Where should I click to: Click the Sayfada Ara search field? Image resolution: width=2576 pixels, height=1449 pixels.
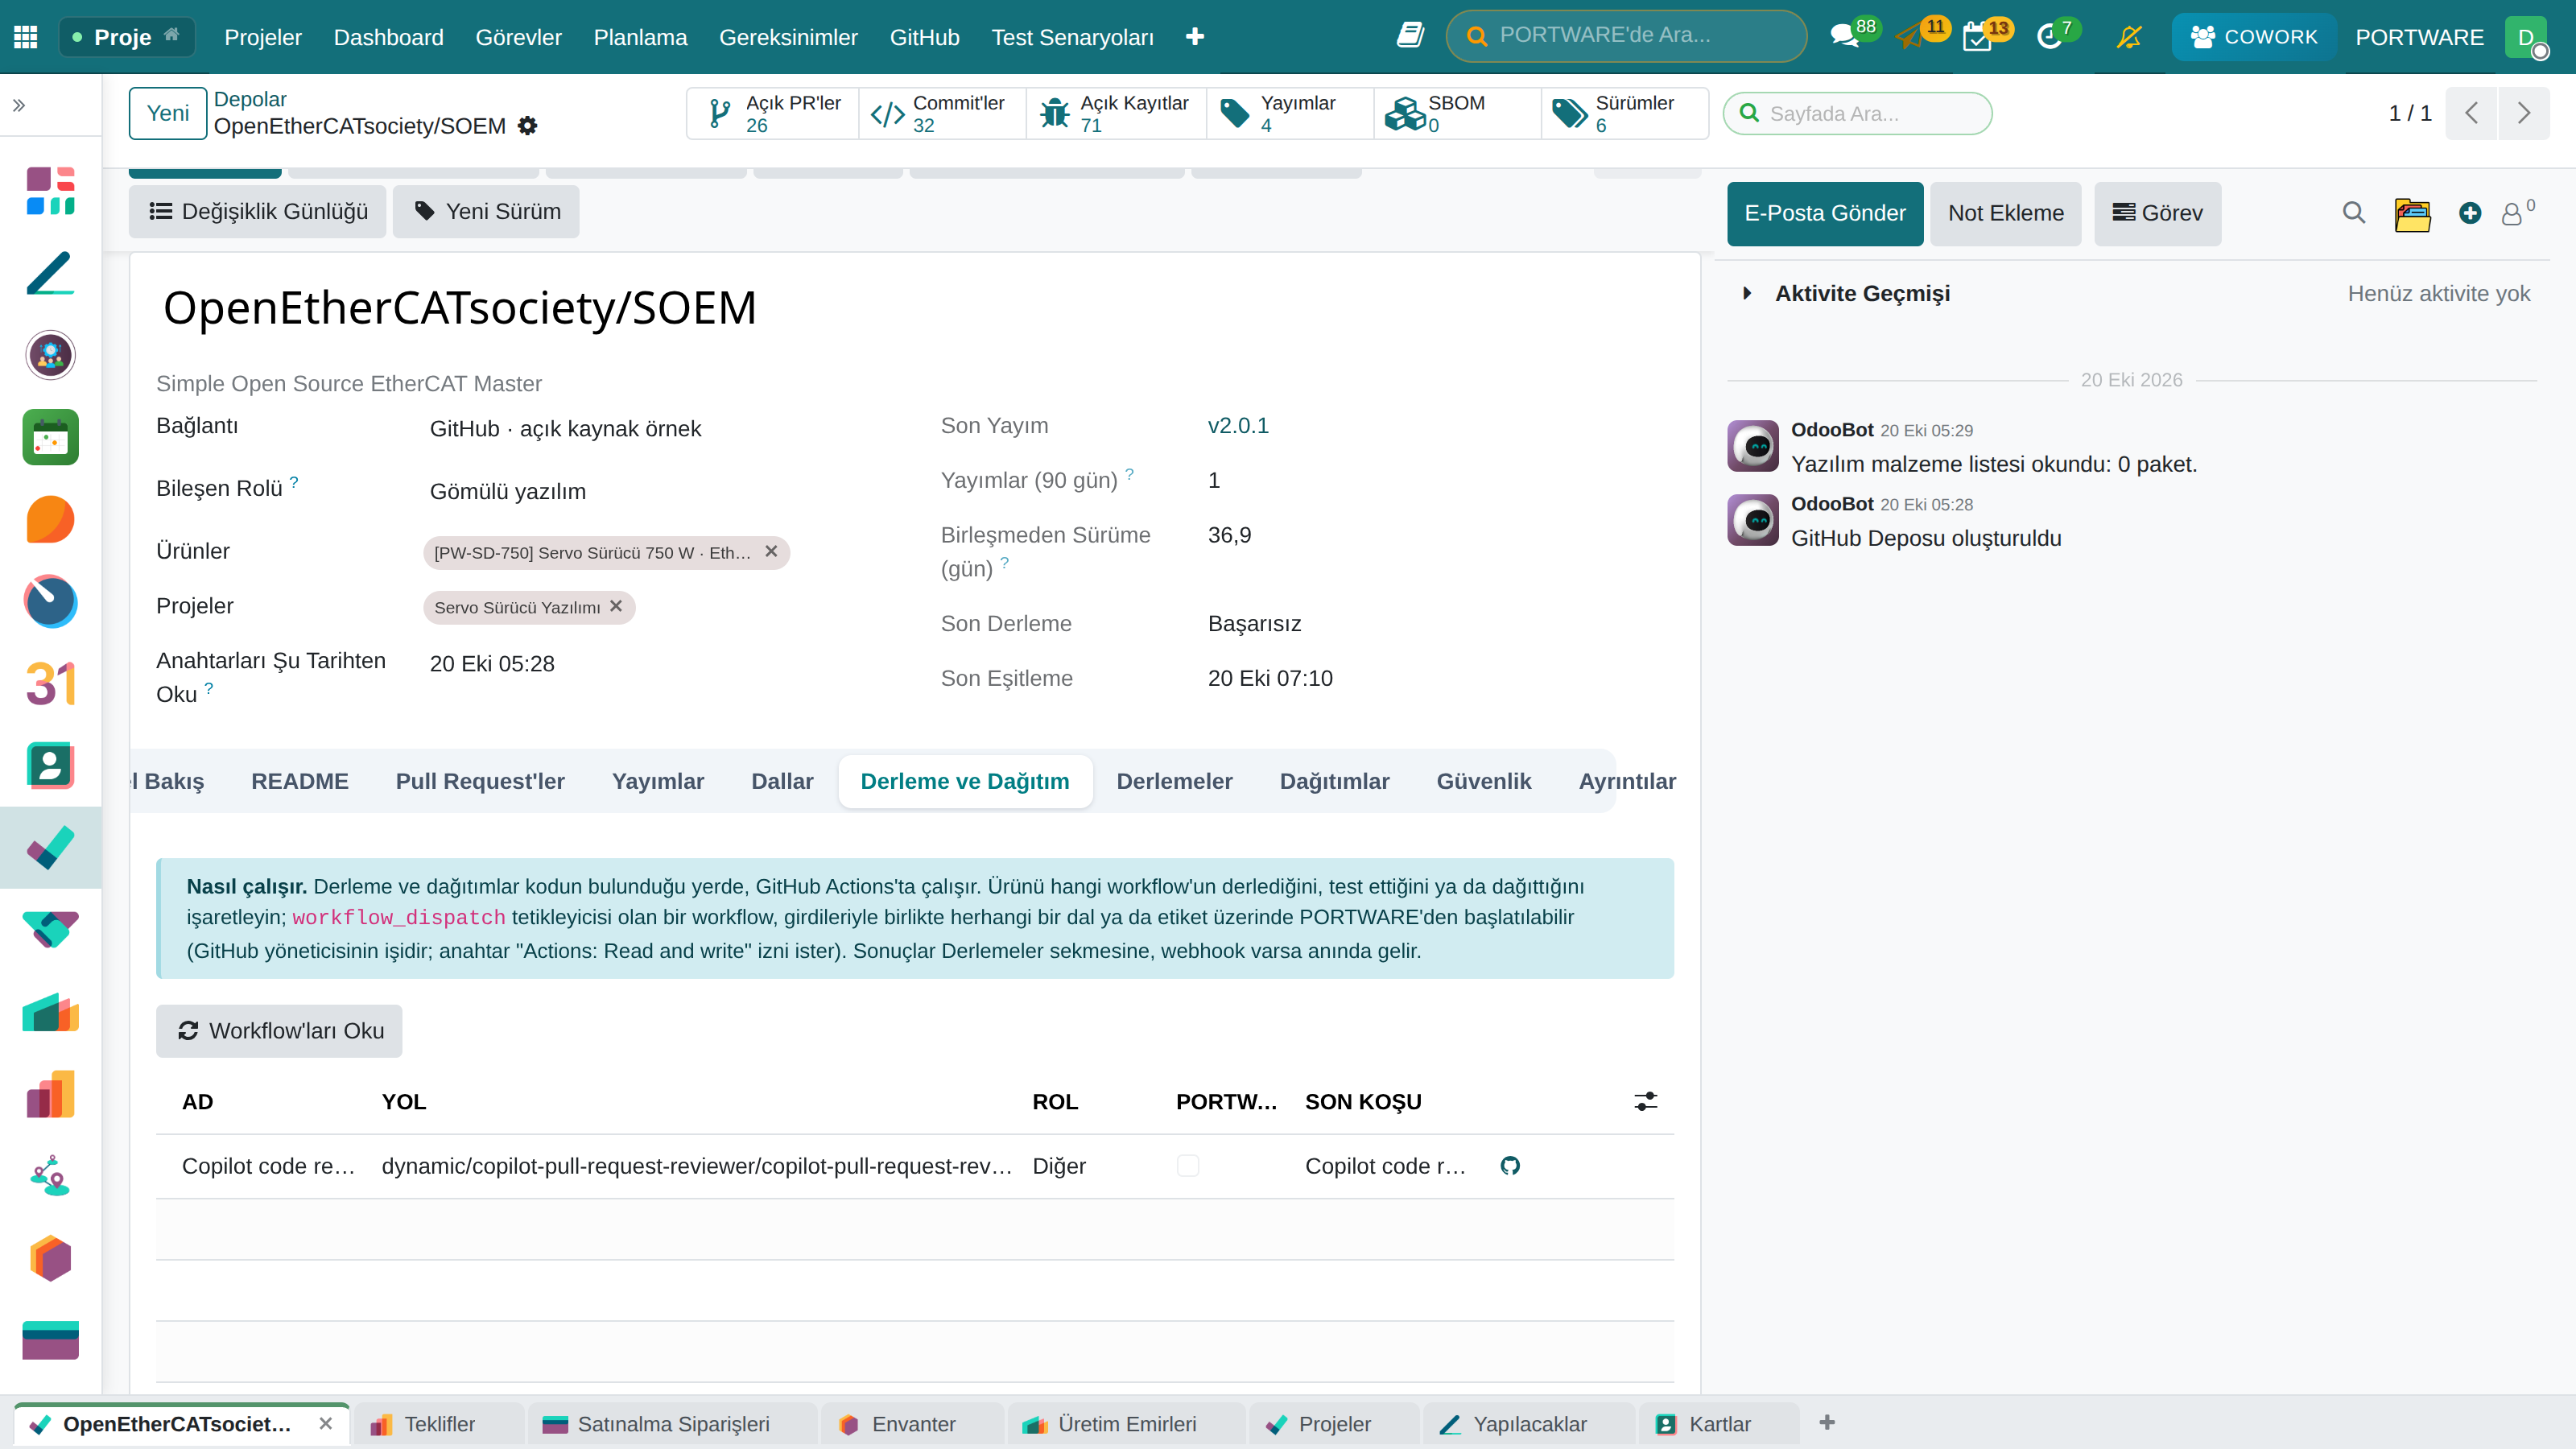point(1857,113)
